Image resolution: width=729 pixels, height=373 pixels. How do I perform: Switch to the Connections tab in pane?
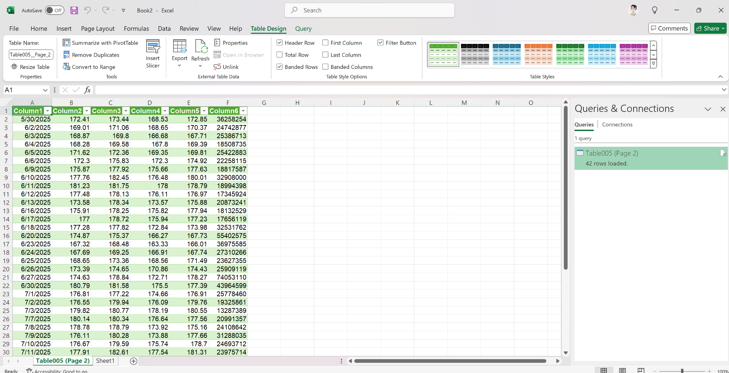pos(617,124)
